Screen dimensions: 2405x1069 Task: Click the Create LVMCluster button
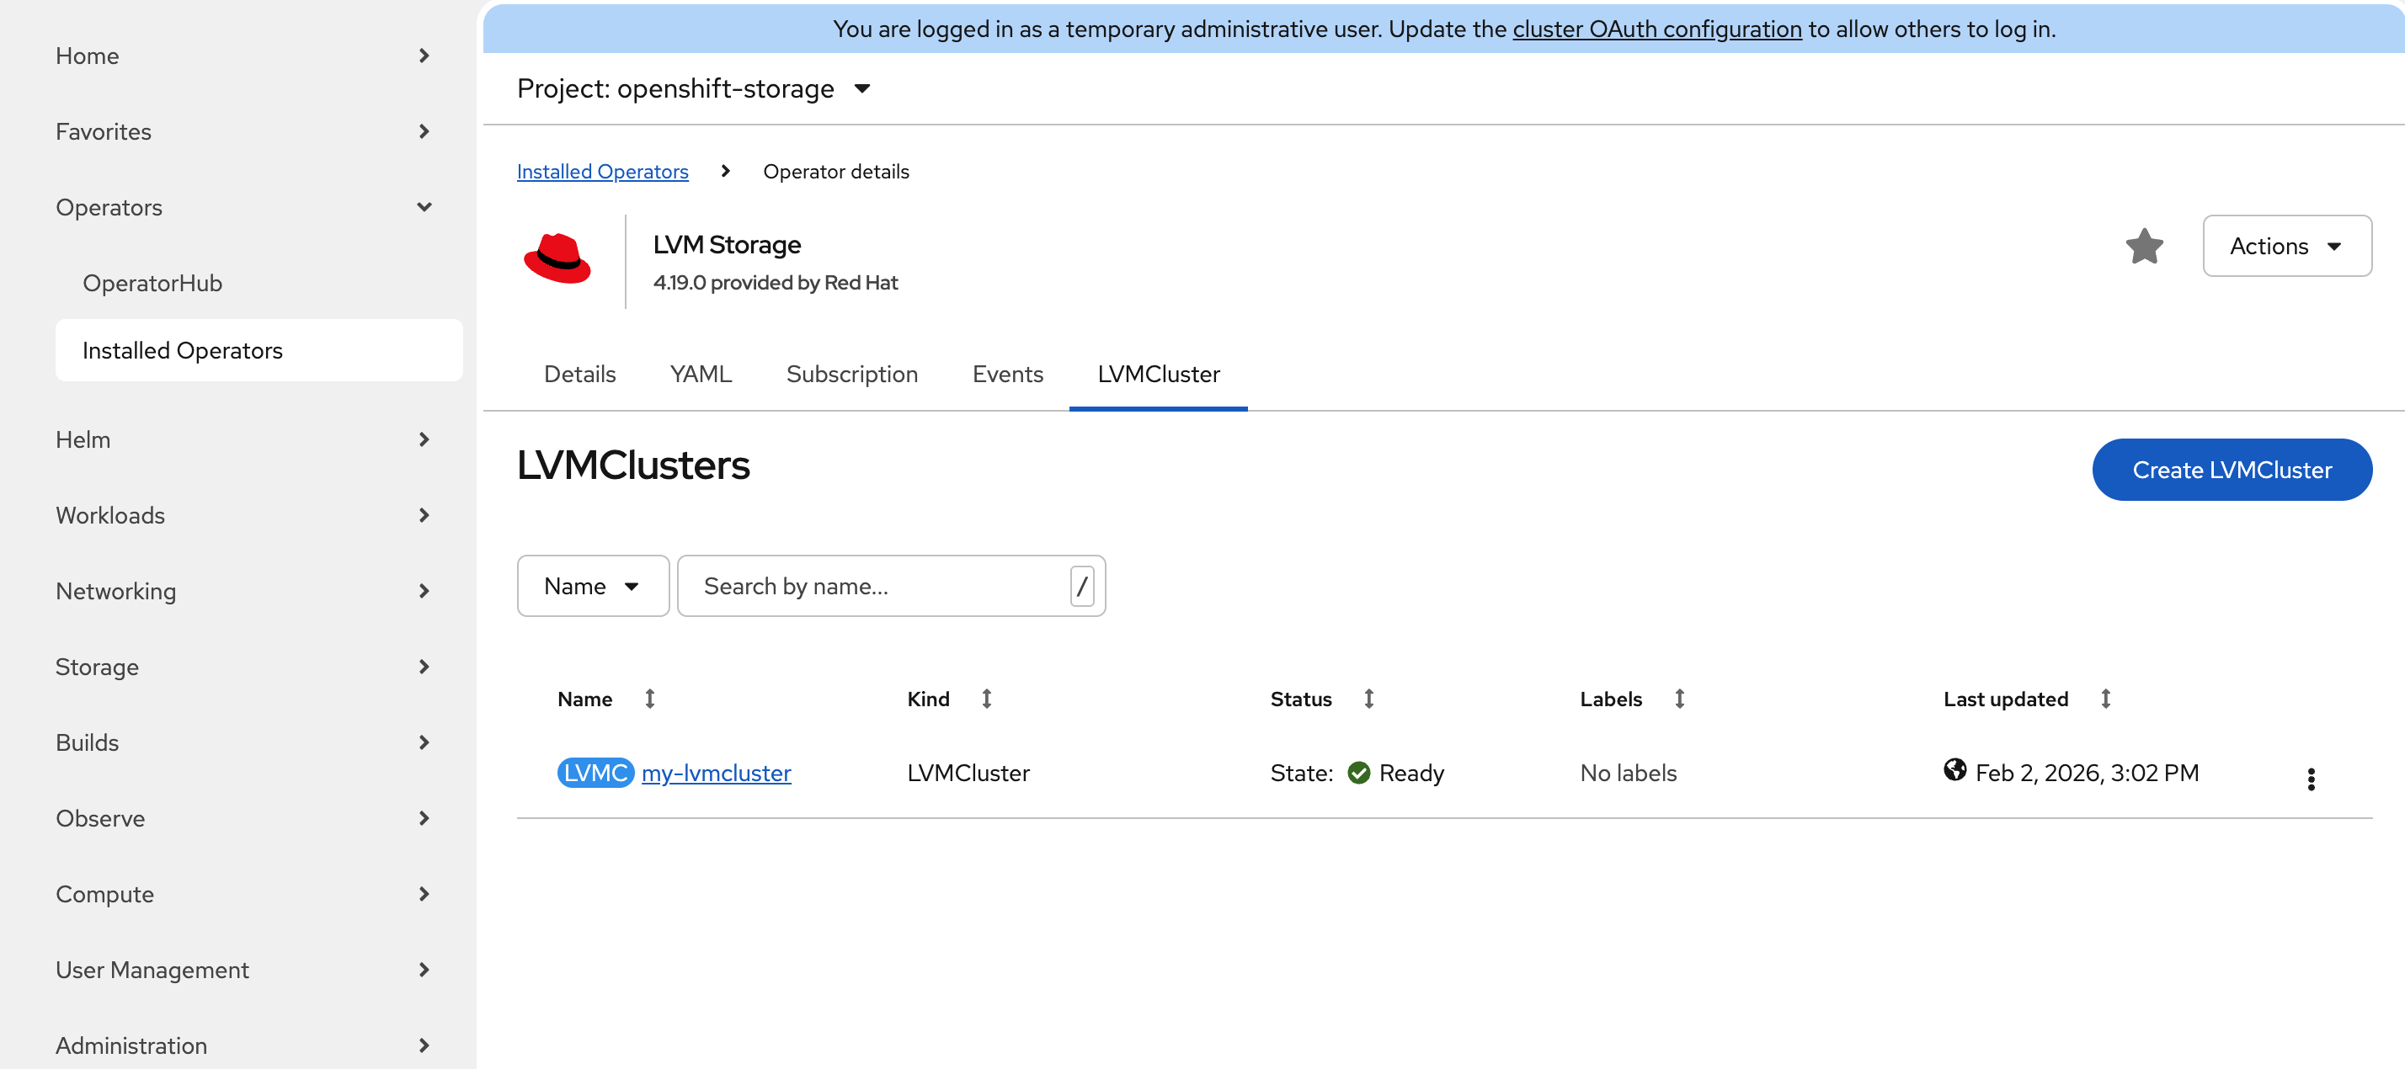(x=2232, y=470)
